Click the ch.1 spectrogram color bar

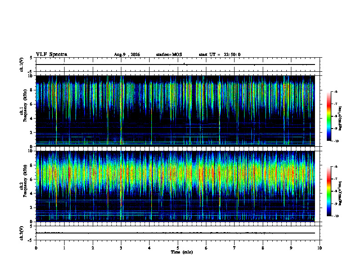329,116
